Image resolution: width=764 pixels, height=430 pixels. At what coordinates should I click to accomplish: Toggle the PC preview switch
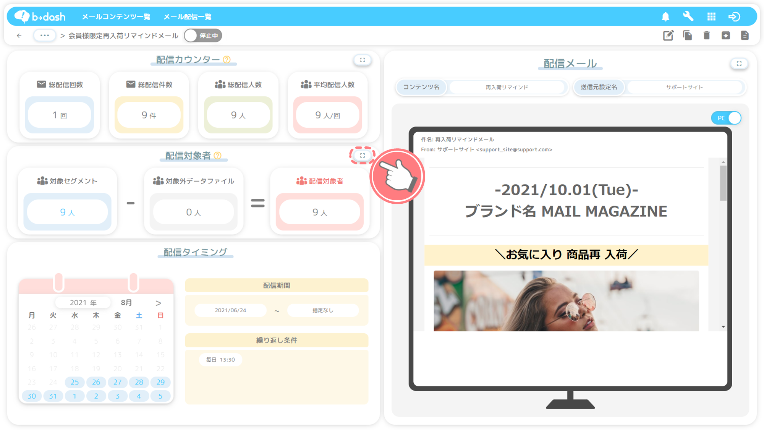(726, 118)
